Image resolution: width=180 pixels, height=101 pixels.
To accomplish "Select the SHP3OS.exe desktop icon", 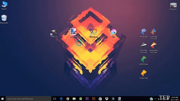I will point(143,61).
